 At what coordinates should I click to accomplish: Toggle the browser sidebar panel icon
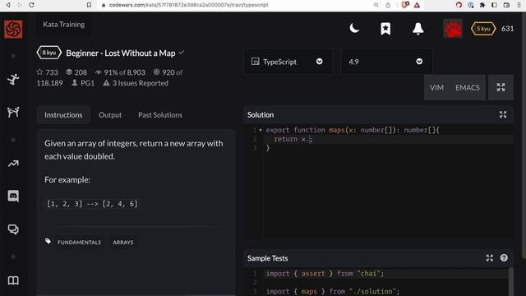pyautogui.click(x=494, y=5)
